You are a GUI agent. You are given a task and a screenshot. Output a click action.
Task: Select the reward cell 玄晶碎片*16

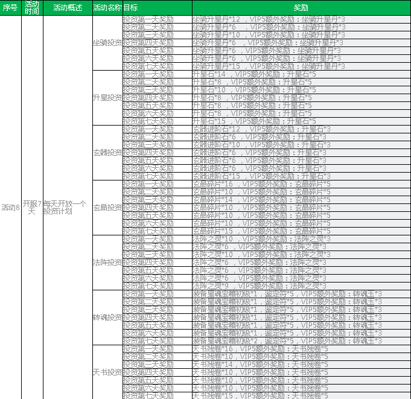pos(301,184)
